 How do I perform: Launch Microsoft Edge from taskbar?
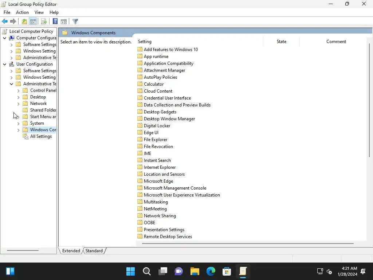coord(211,271)
